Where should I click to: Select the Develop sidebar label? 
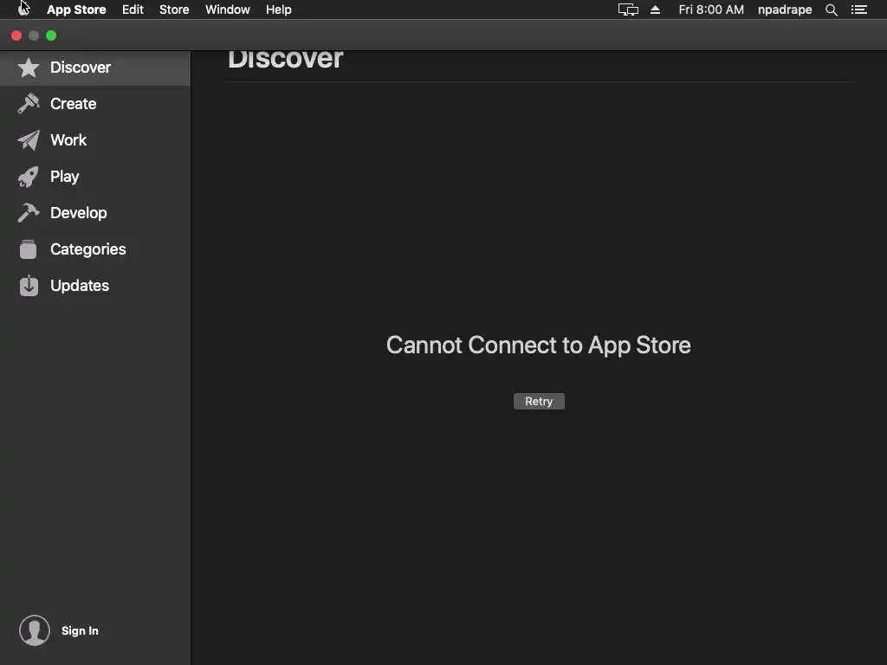coord(78,213)
